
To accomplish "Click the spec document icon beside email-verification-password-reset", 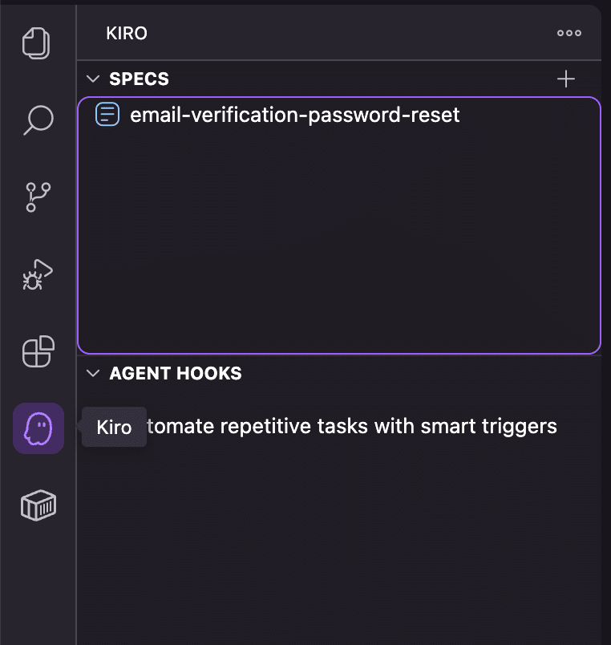I will pos(107,115).
